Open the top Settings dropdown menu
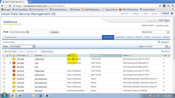This screenshot has width=175, height=98. pos(136,14)
